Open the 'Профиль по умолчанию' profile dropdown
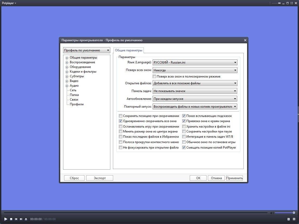299x224 pixels. pos(87,50)
